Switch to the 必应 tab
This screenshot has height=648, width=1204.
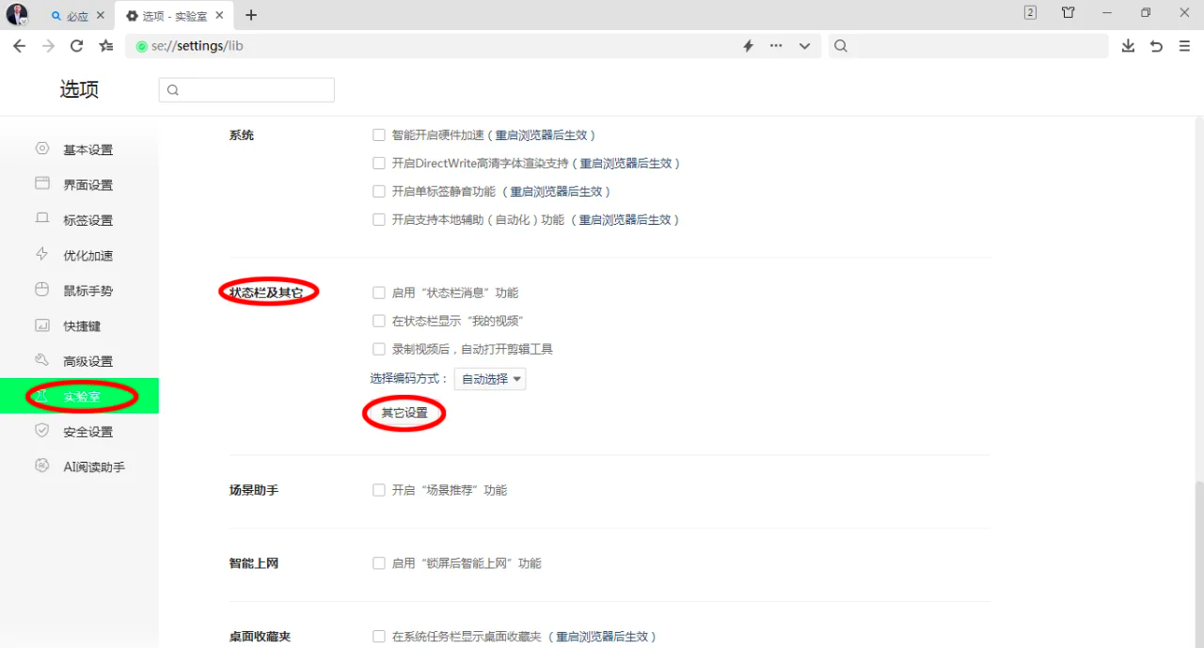click(x=75, y=16)
